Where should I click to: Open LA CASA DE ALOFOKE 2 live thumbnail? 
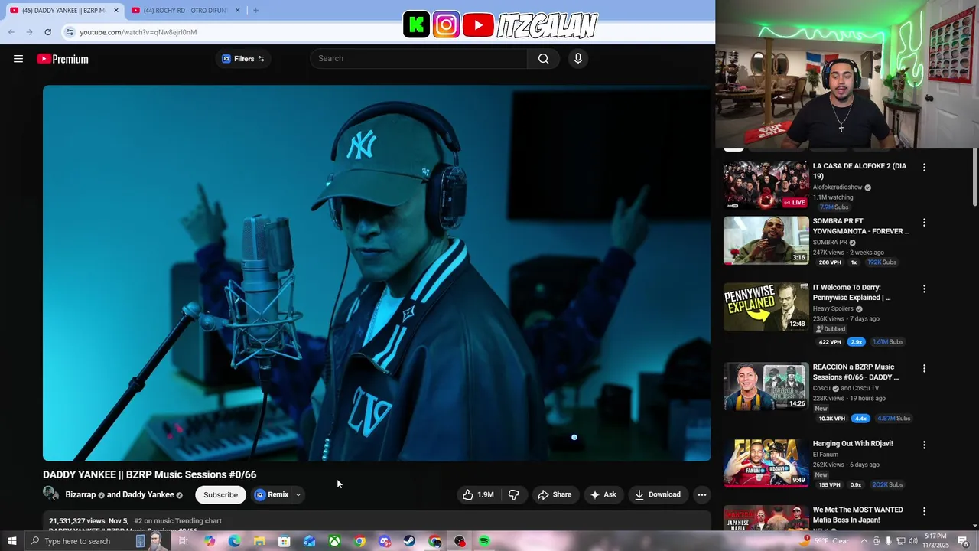coord(766,184)
